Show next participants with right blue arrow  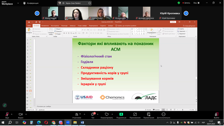(186, 13)
